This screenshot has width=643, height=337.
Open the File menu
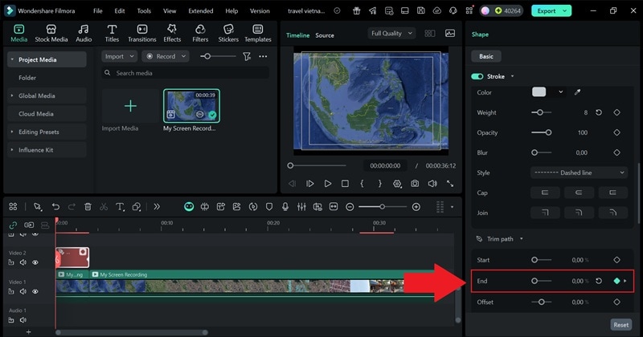[97, 11]
